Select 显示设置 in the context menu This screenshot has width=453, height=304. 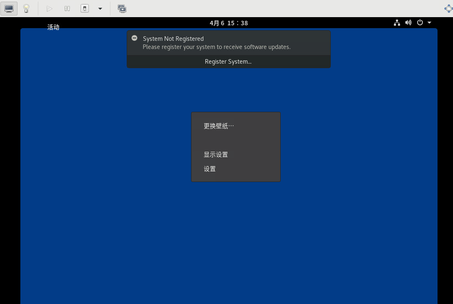216,155
